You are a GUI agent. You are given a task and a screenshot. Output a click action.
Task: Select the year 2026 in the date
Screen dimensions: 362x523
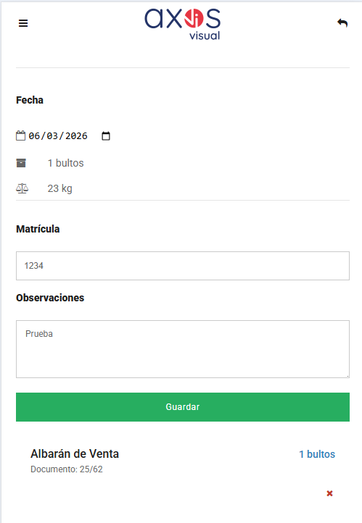coord(76,136)
